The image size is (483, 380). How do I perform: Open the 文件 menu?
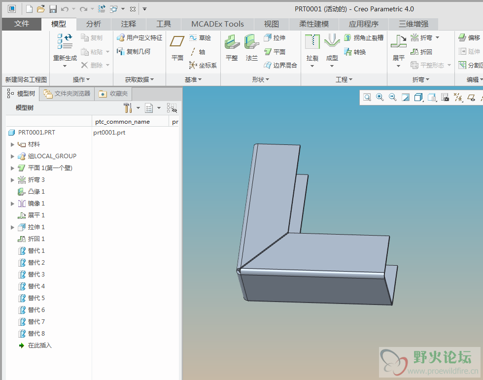(22, 24)
